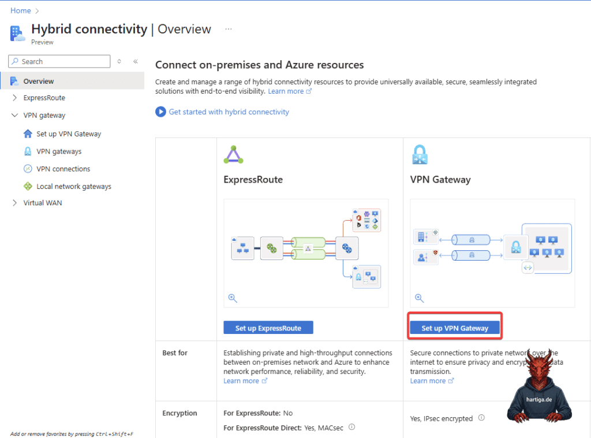The width and height of the screenshot is (591, 438).
Task: Click the highlighted Set up VPN Gateway button
Action: (454, 328)
